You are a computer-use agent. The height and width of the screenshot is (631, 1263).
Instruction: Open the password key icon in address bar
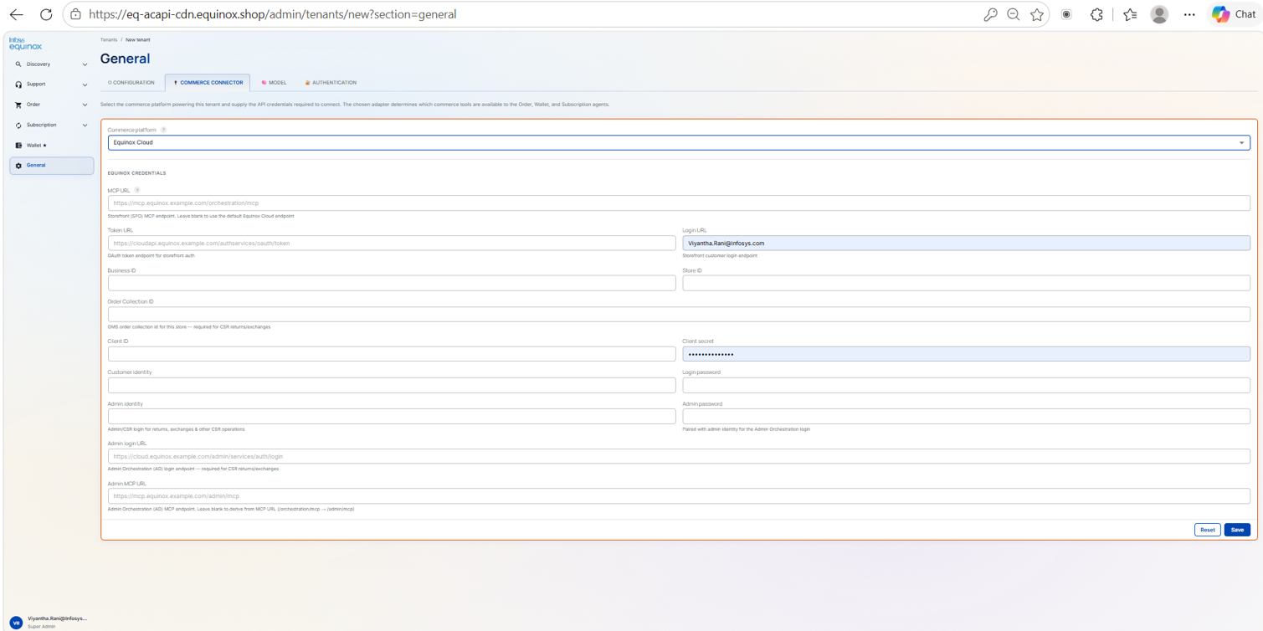pos(990,14)
